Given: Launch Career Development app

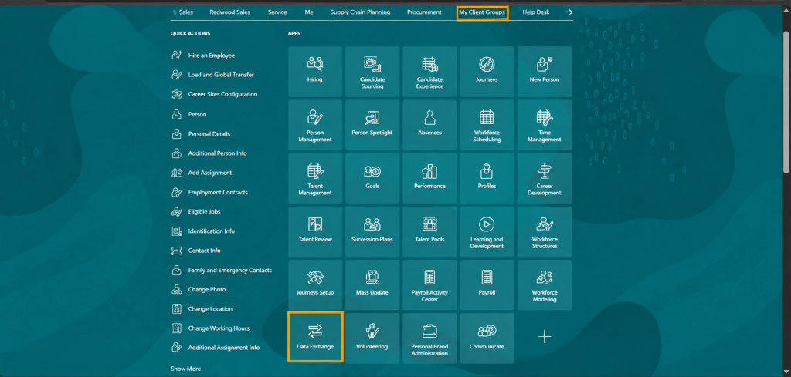Looking at the screenshot, I should click(545, 178).
